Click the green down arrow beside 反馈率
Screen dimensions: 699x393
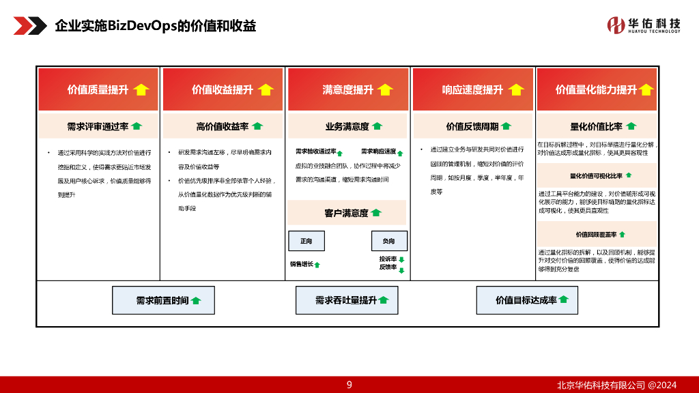pyautogui.click(x=401, y=270)
